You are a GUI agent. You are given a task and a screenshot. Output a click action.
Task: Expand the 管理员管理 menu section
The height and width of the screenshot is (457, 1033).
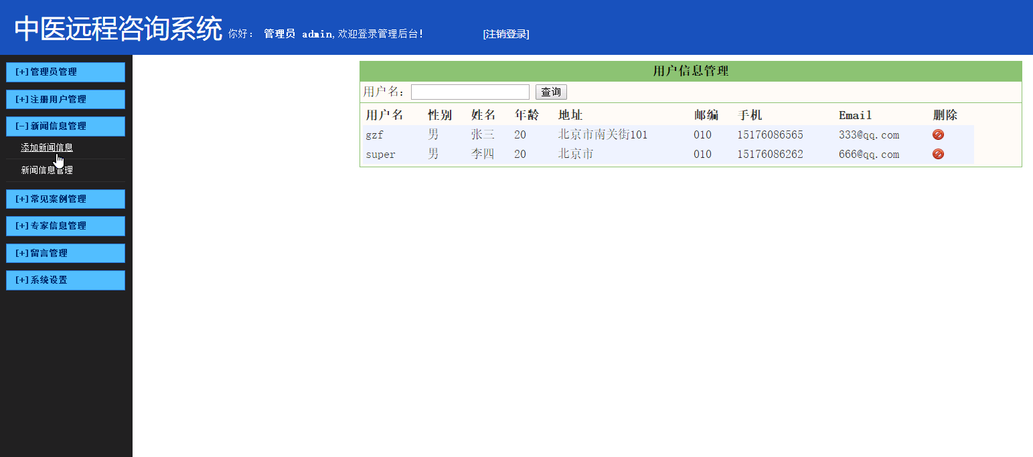point(66,72)
